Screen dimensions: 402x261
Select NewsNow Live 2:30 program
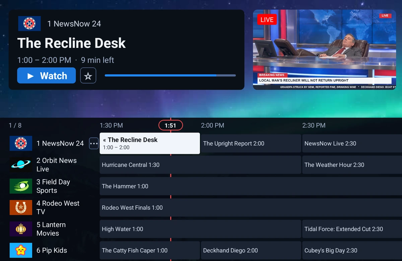352,144
